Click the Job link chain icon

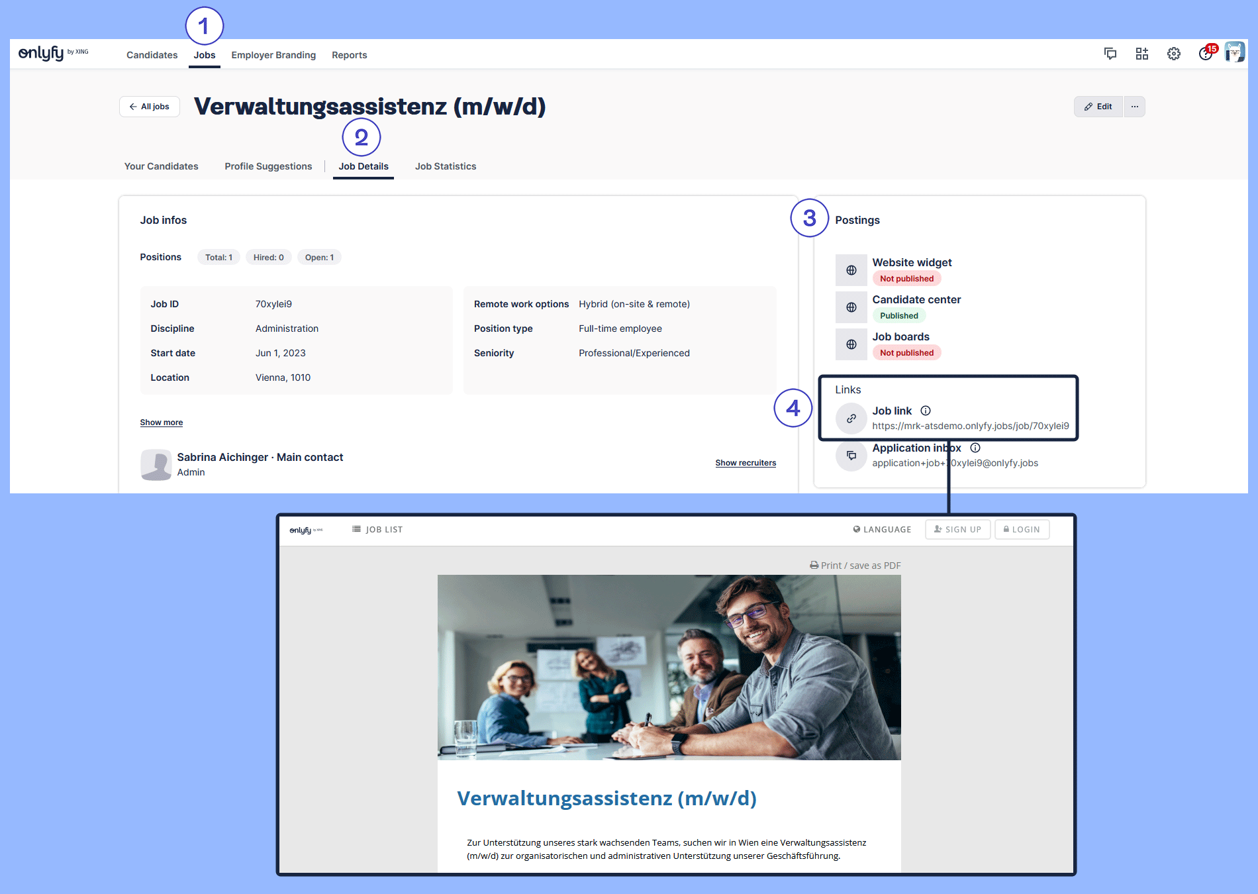point(851,419)
